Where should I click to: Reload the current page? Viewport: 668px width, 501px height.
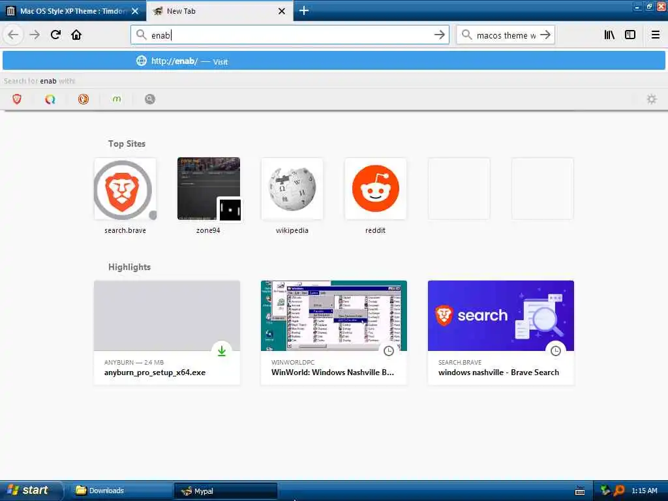click(55, 35)
